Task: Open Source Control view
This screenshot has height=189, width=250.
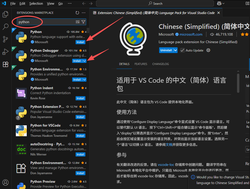Action: 5,39
